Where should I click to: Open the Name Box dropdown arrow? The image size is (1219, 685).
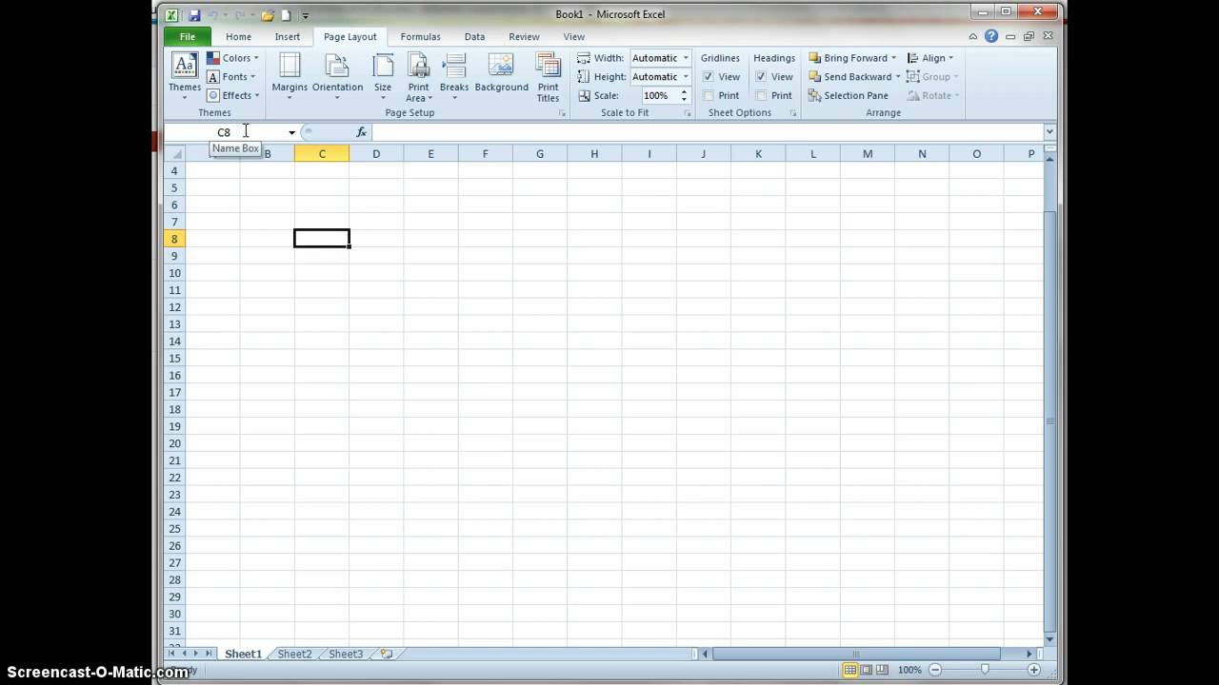click(x=291, y=132)
